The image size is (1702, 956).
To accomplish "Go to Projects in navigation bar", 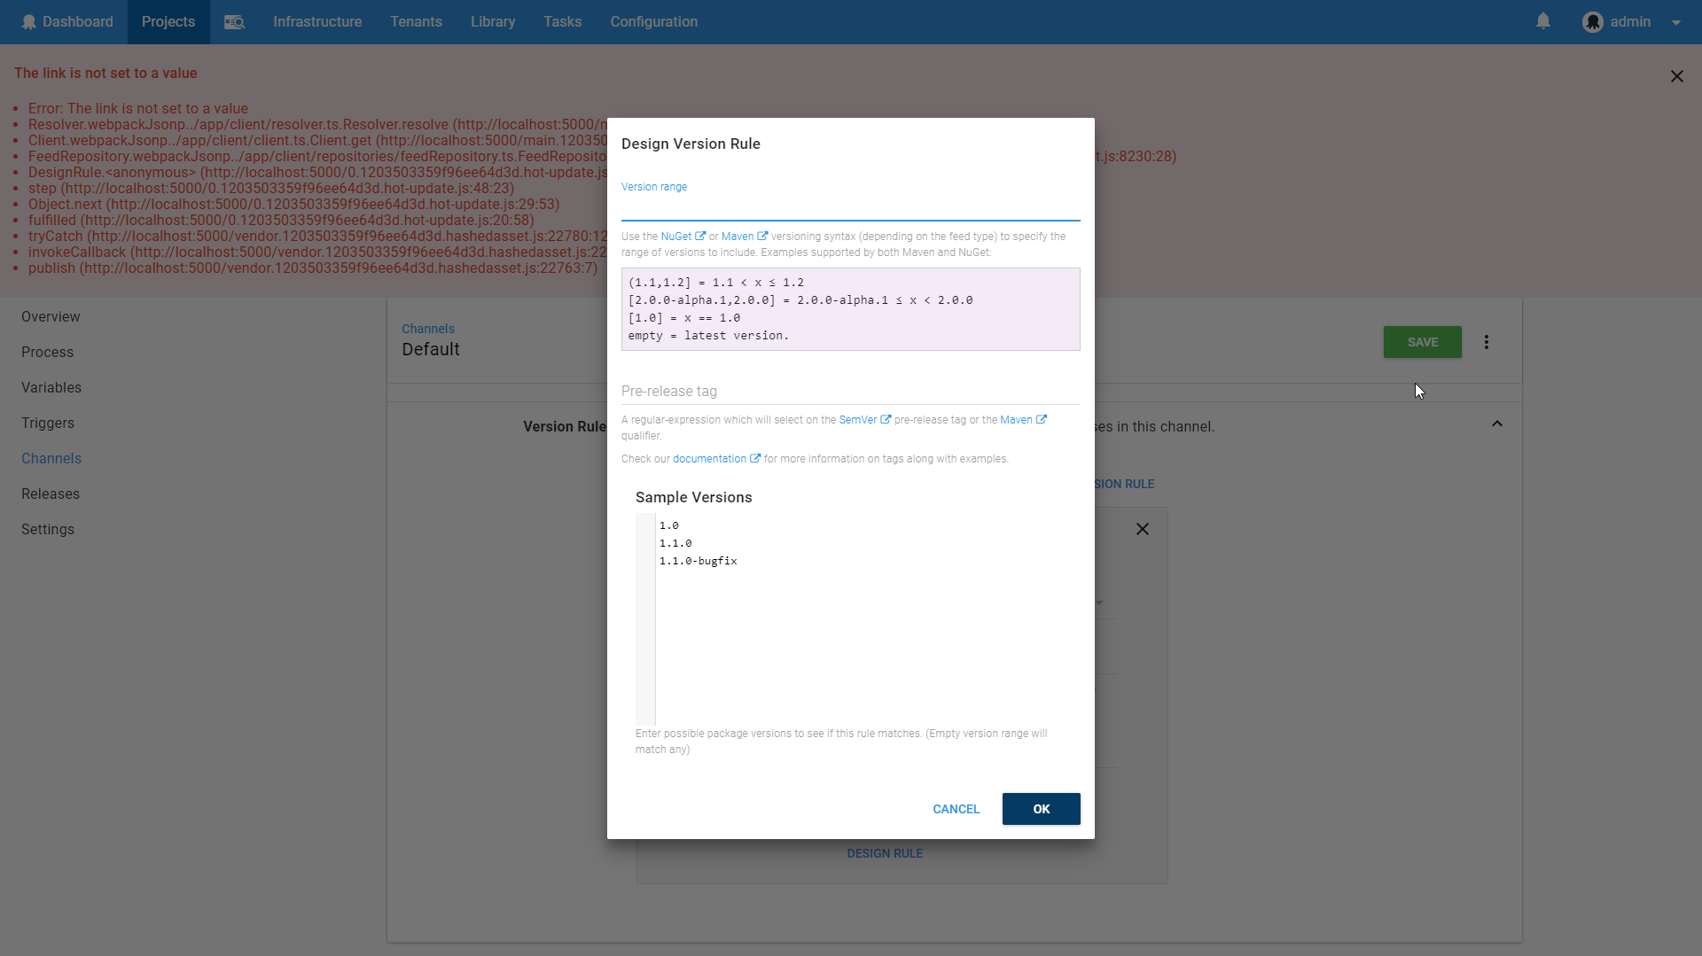I will pyautogui.click(x=168, y=22).
